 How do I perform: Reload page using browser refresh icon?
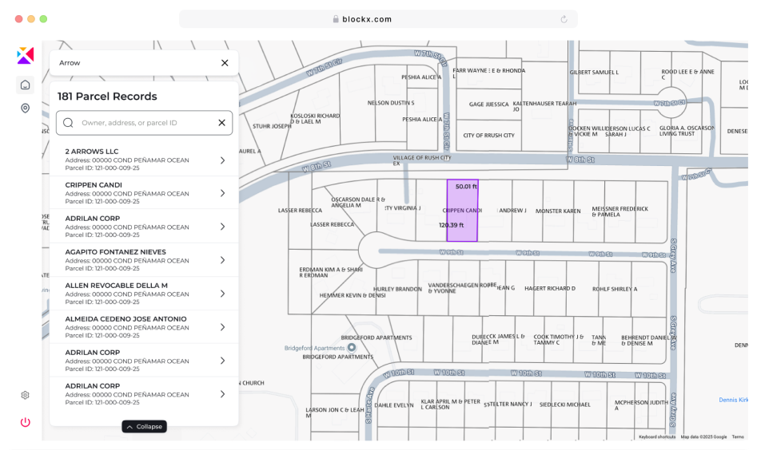(564, 19)
